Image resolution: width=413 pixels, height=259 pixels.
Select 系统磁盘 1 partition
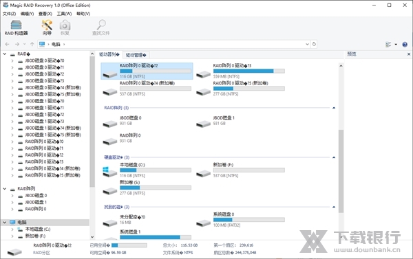pos(147,234)
